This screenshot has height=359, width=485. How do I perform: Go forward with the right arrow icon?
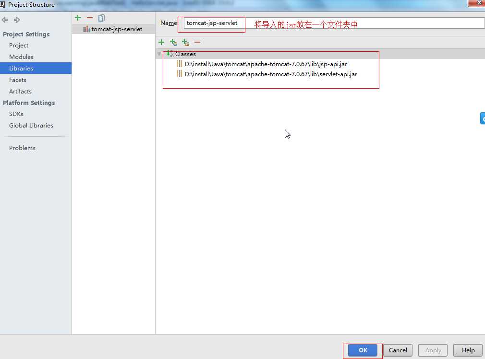(17, 20)
